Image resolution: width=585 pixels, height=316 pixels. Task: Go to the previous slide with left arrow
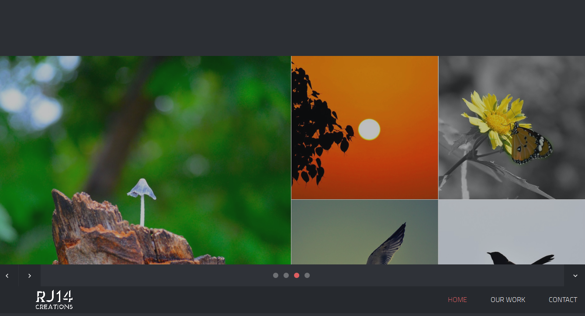coord(7,276)
